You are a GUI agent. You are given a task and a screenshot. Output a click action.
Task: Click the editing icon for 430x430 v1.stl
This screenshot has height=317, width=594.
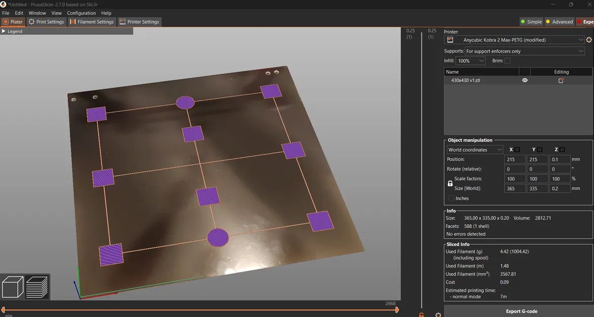coord(561,80)
